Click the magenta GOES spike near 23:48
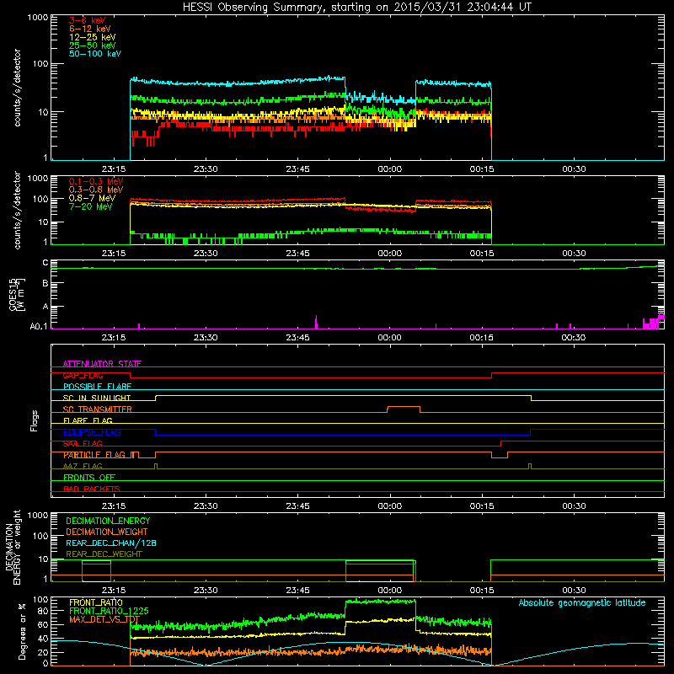Screen dimensions: 674x674 click(x=317, y=322)
